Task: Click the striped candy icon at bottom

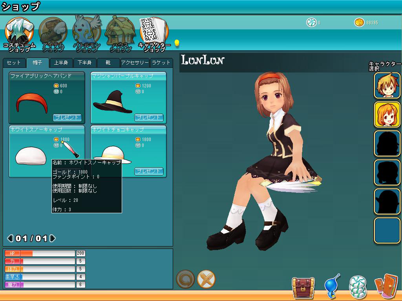Action: pos(358,287)
